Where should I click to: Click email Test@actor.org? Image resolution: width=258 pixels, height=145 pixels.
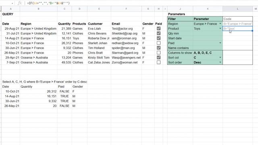[x=122, y=29]
